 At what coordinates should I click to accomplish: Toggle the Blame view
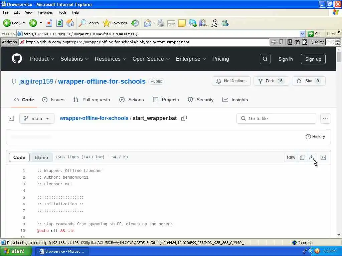click(x=41, y=157)
